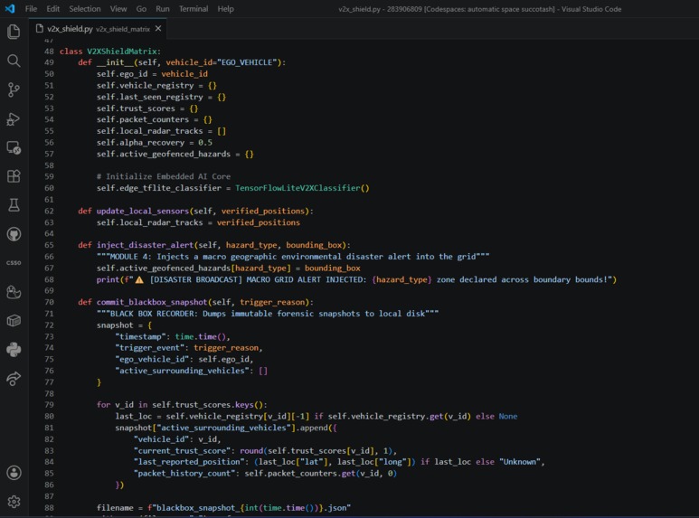
Task: Open the Extensions view
Action: pos(14,176)
